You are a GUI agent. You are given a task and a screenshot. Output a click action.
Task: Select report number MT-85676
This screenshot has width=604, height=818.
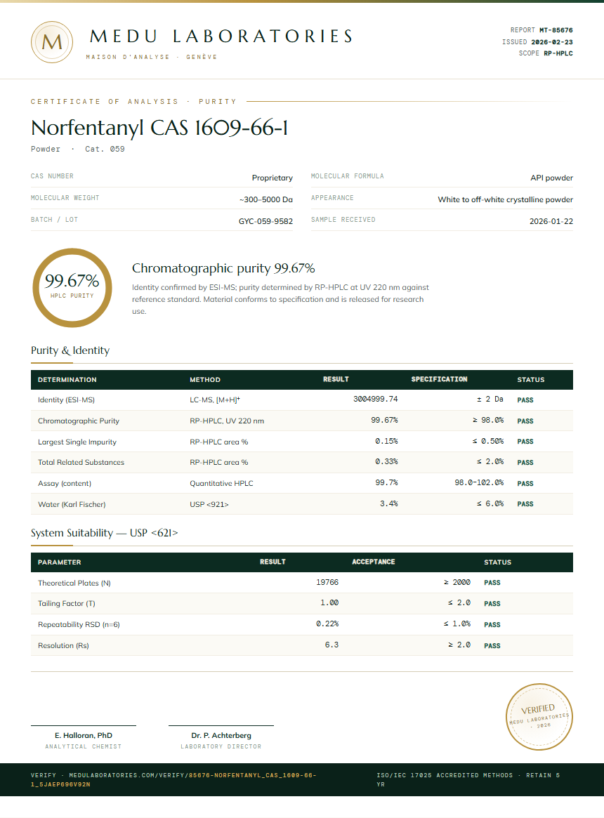pos(556,30)
